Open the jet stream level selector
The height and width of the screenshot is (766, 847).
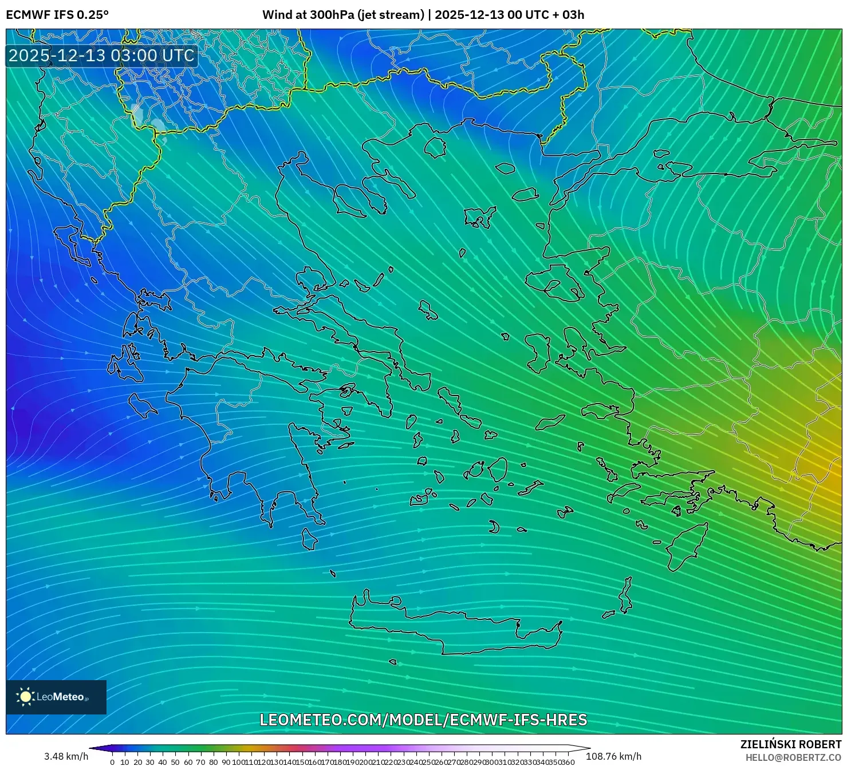coord(389,15)
